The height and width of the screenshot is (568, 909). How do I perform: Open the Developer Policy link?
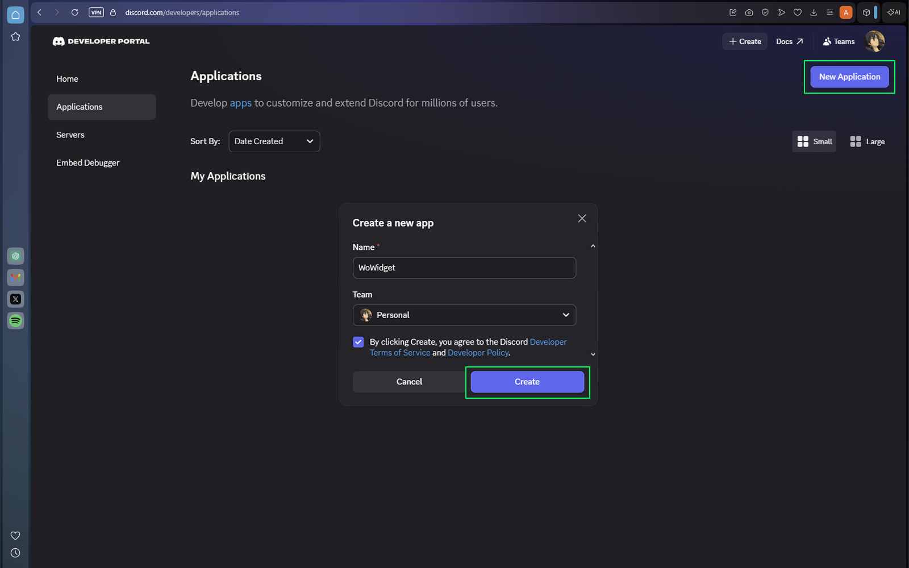pyautogui.click(x=478, y=353)
